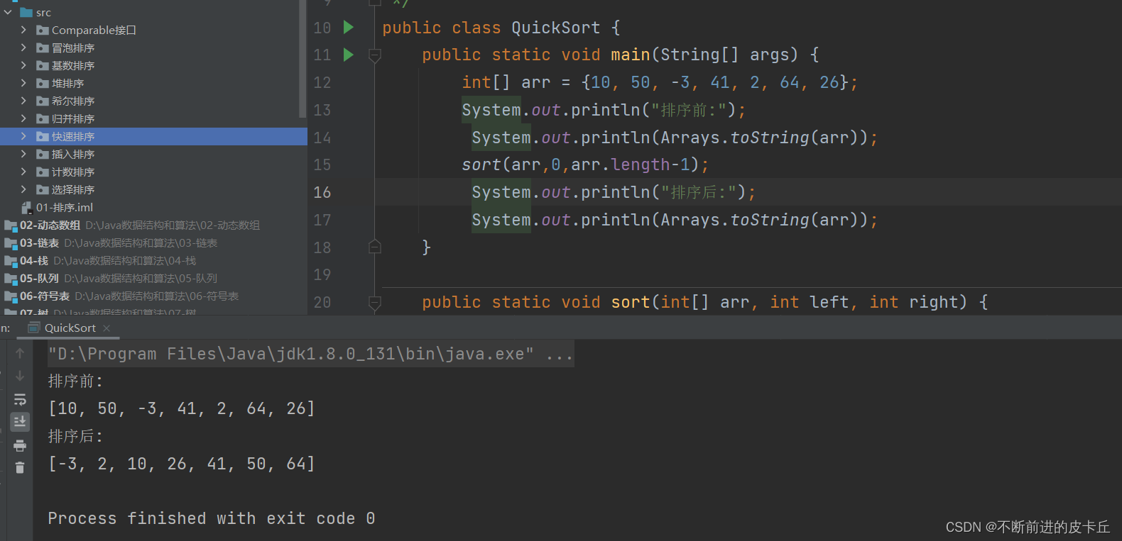Select the 插入排序 folder label
This screenshot has width=1122, height=541.
point(73,154)
